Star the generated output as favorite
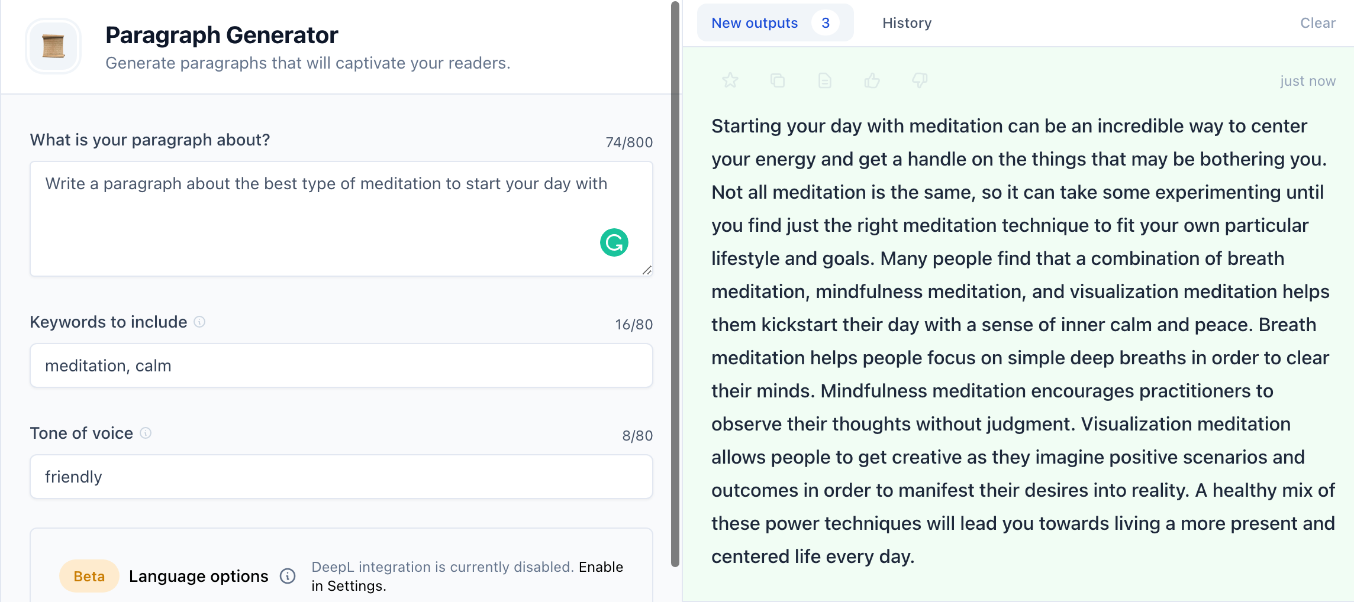The height and width of the screenshot is (602, 1354). tap(730, 80)
